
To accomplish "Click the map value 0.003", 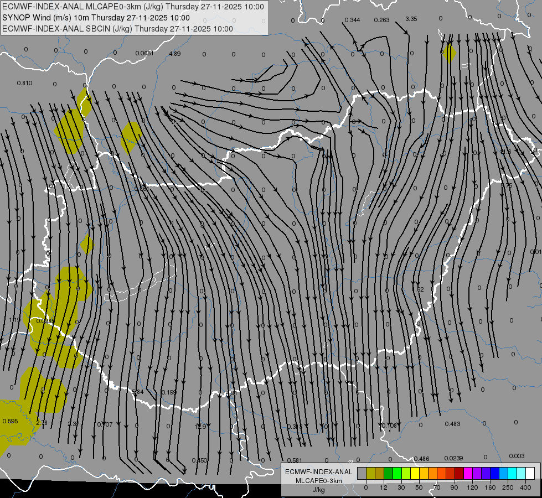I will coord(517,456).
